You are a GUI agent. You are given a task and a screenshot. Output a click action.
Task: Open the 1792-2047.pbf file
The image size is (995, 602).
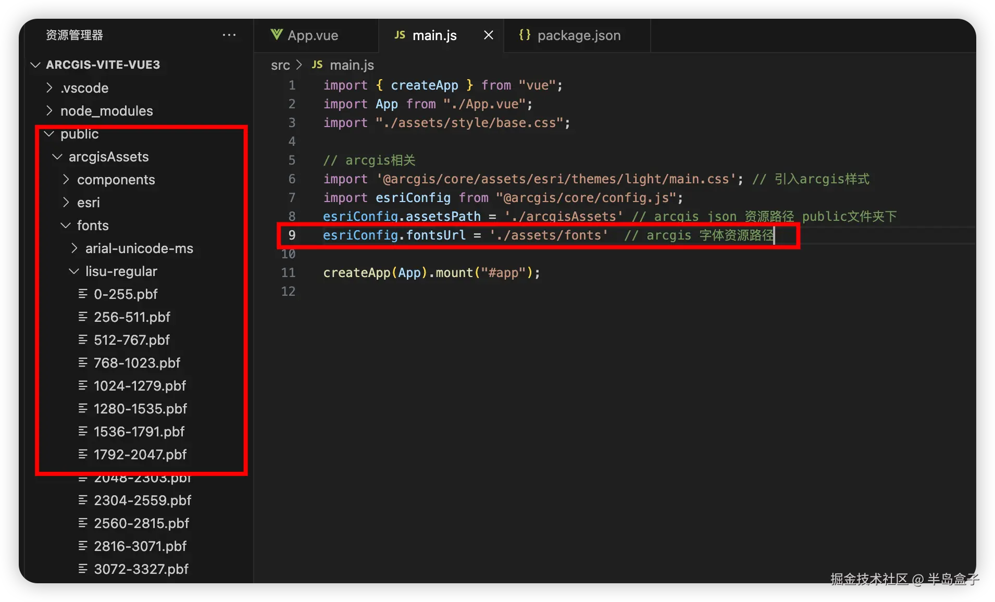(140, 455)
